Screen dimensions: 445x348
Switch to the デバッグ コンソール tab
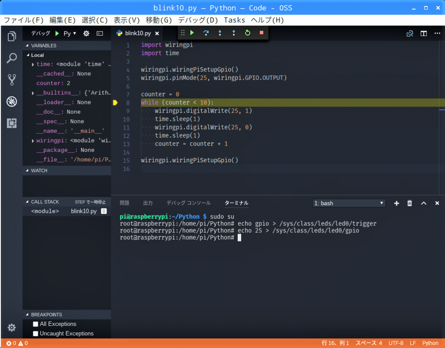coord(188,203)
